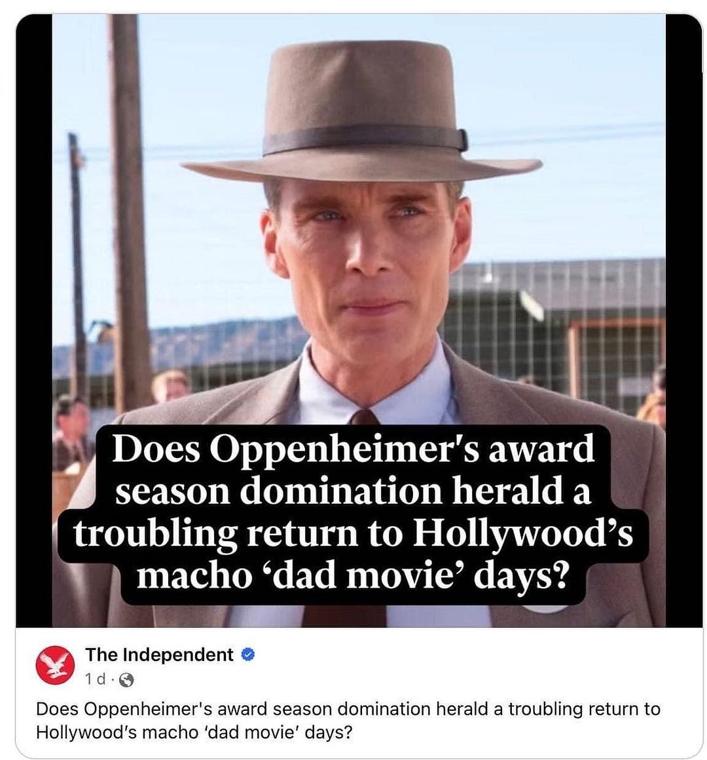Click the right black letterbox bar
The width and height of the screenshot is (707, 760).
683,320
